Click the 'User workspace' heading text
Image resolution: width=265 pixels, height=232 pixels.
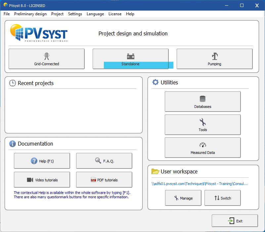(179, 171)
